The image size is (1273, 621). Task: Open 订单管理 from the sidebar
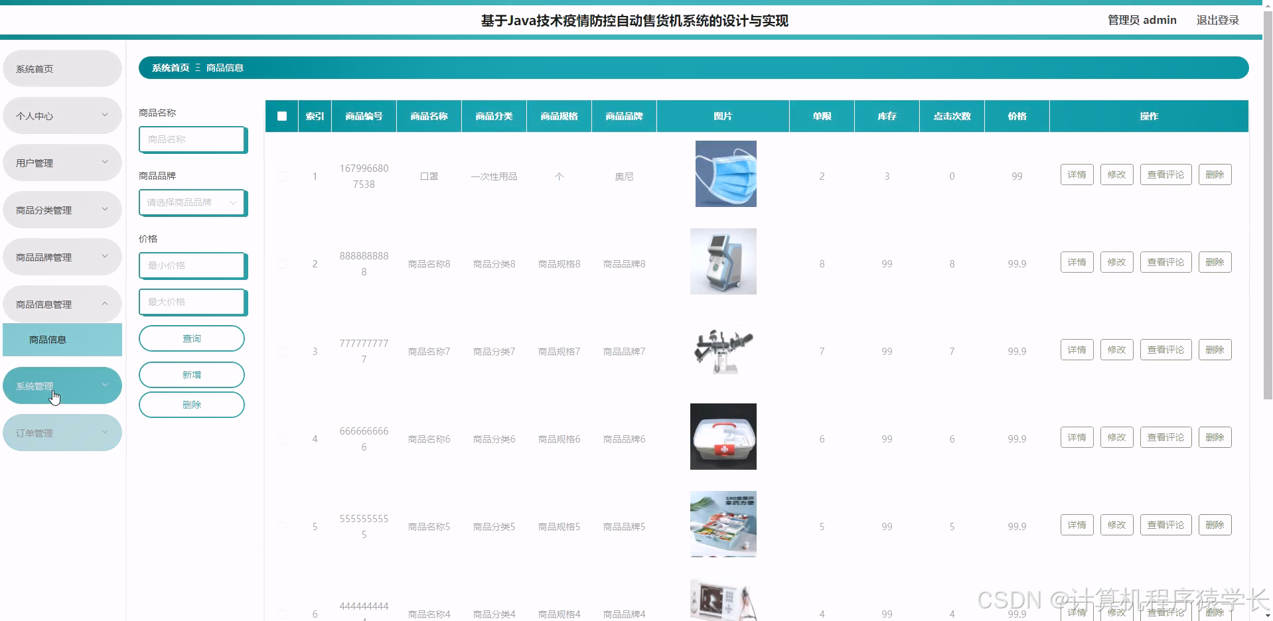(x=62, y=432)
